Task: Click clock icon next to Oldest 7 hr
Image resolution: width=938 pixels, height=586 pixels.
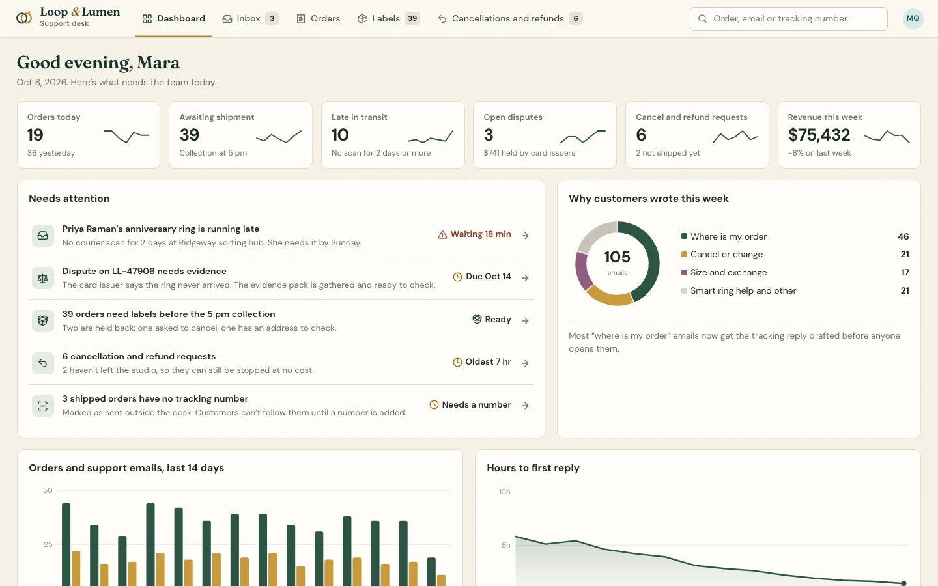Action: pyautogui.click(x=457, y=362)
